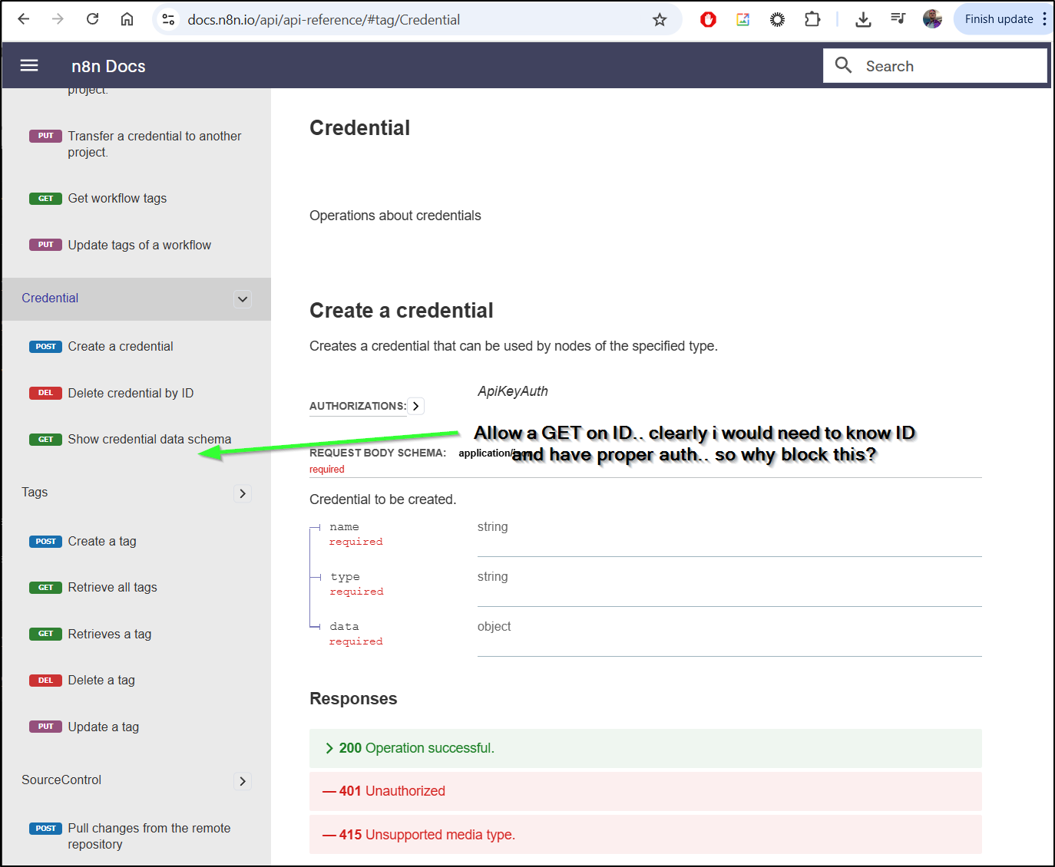This screenshot has width=1055, height=867.
Task: Open Delete credential by ID endpoint
Action: [x=131, y=393]
